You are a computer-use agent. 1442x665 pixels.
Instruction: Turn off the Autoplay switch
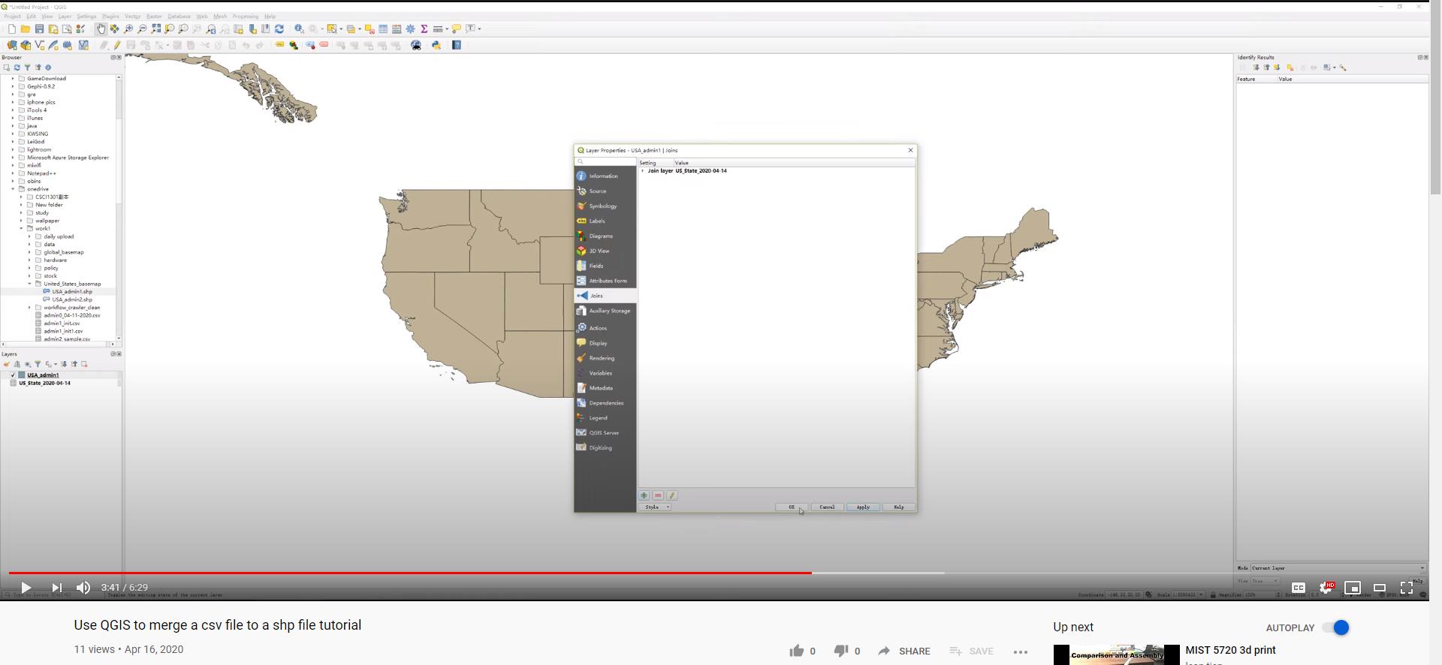pyautogui.click(x=1336, y=627)
